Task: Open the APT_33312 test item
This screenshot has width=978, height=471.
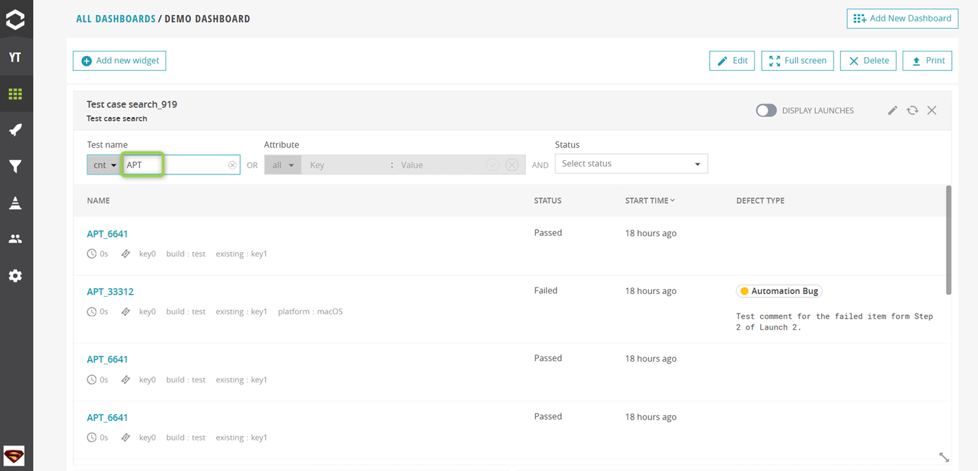Action: pos(110,291)
